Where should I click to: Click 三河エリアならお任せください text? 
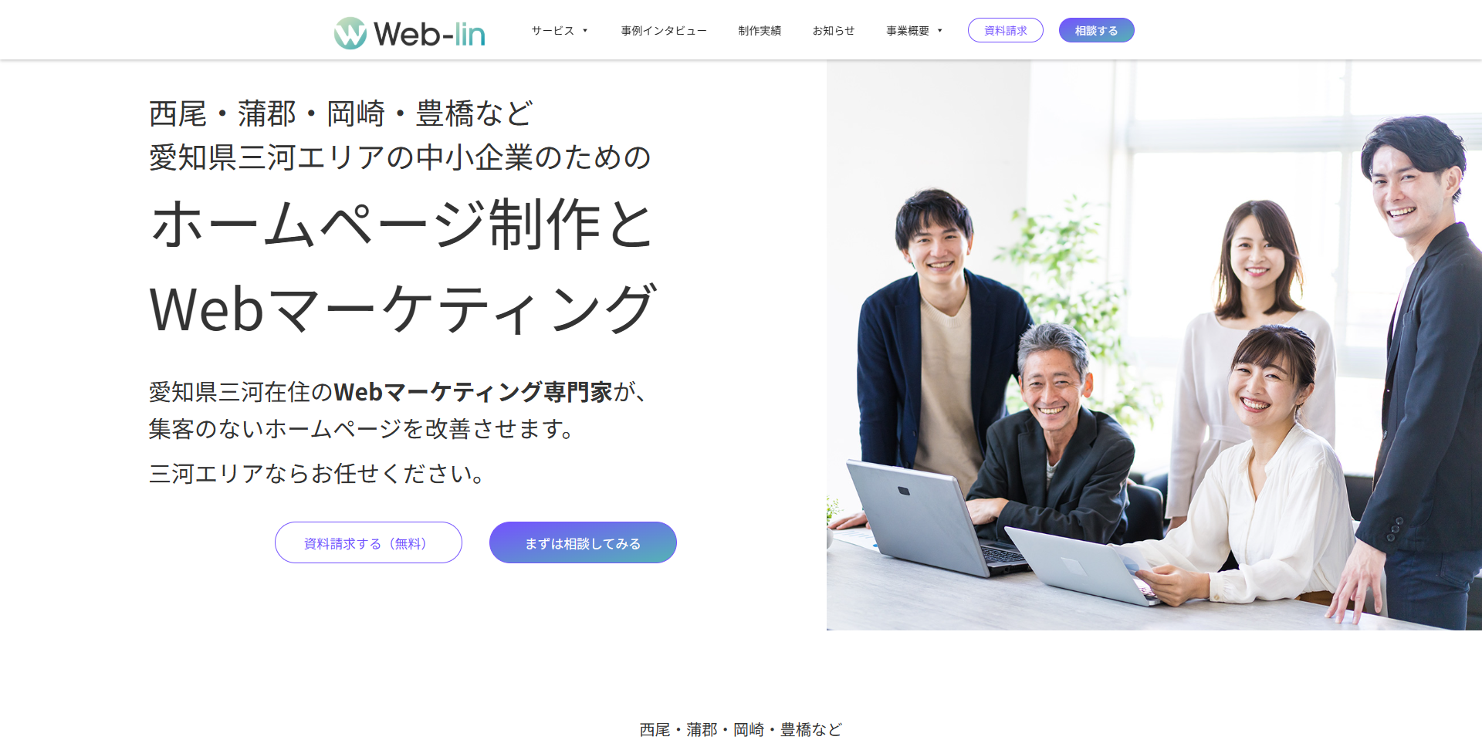coord(317,473)
